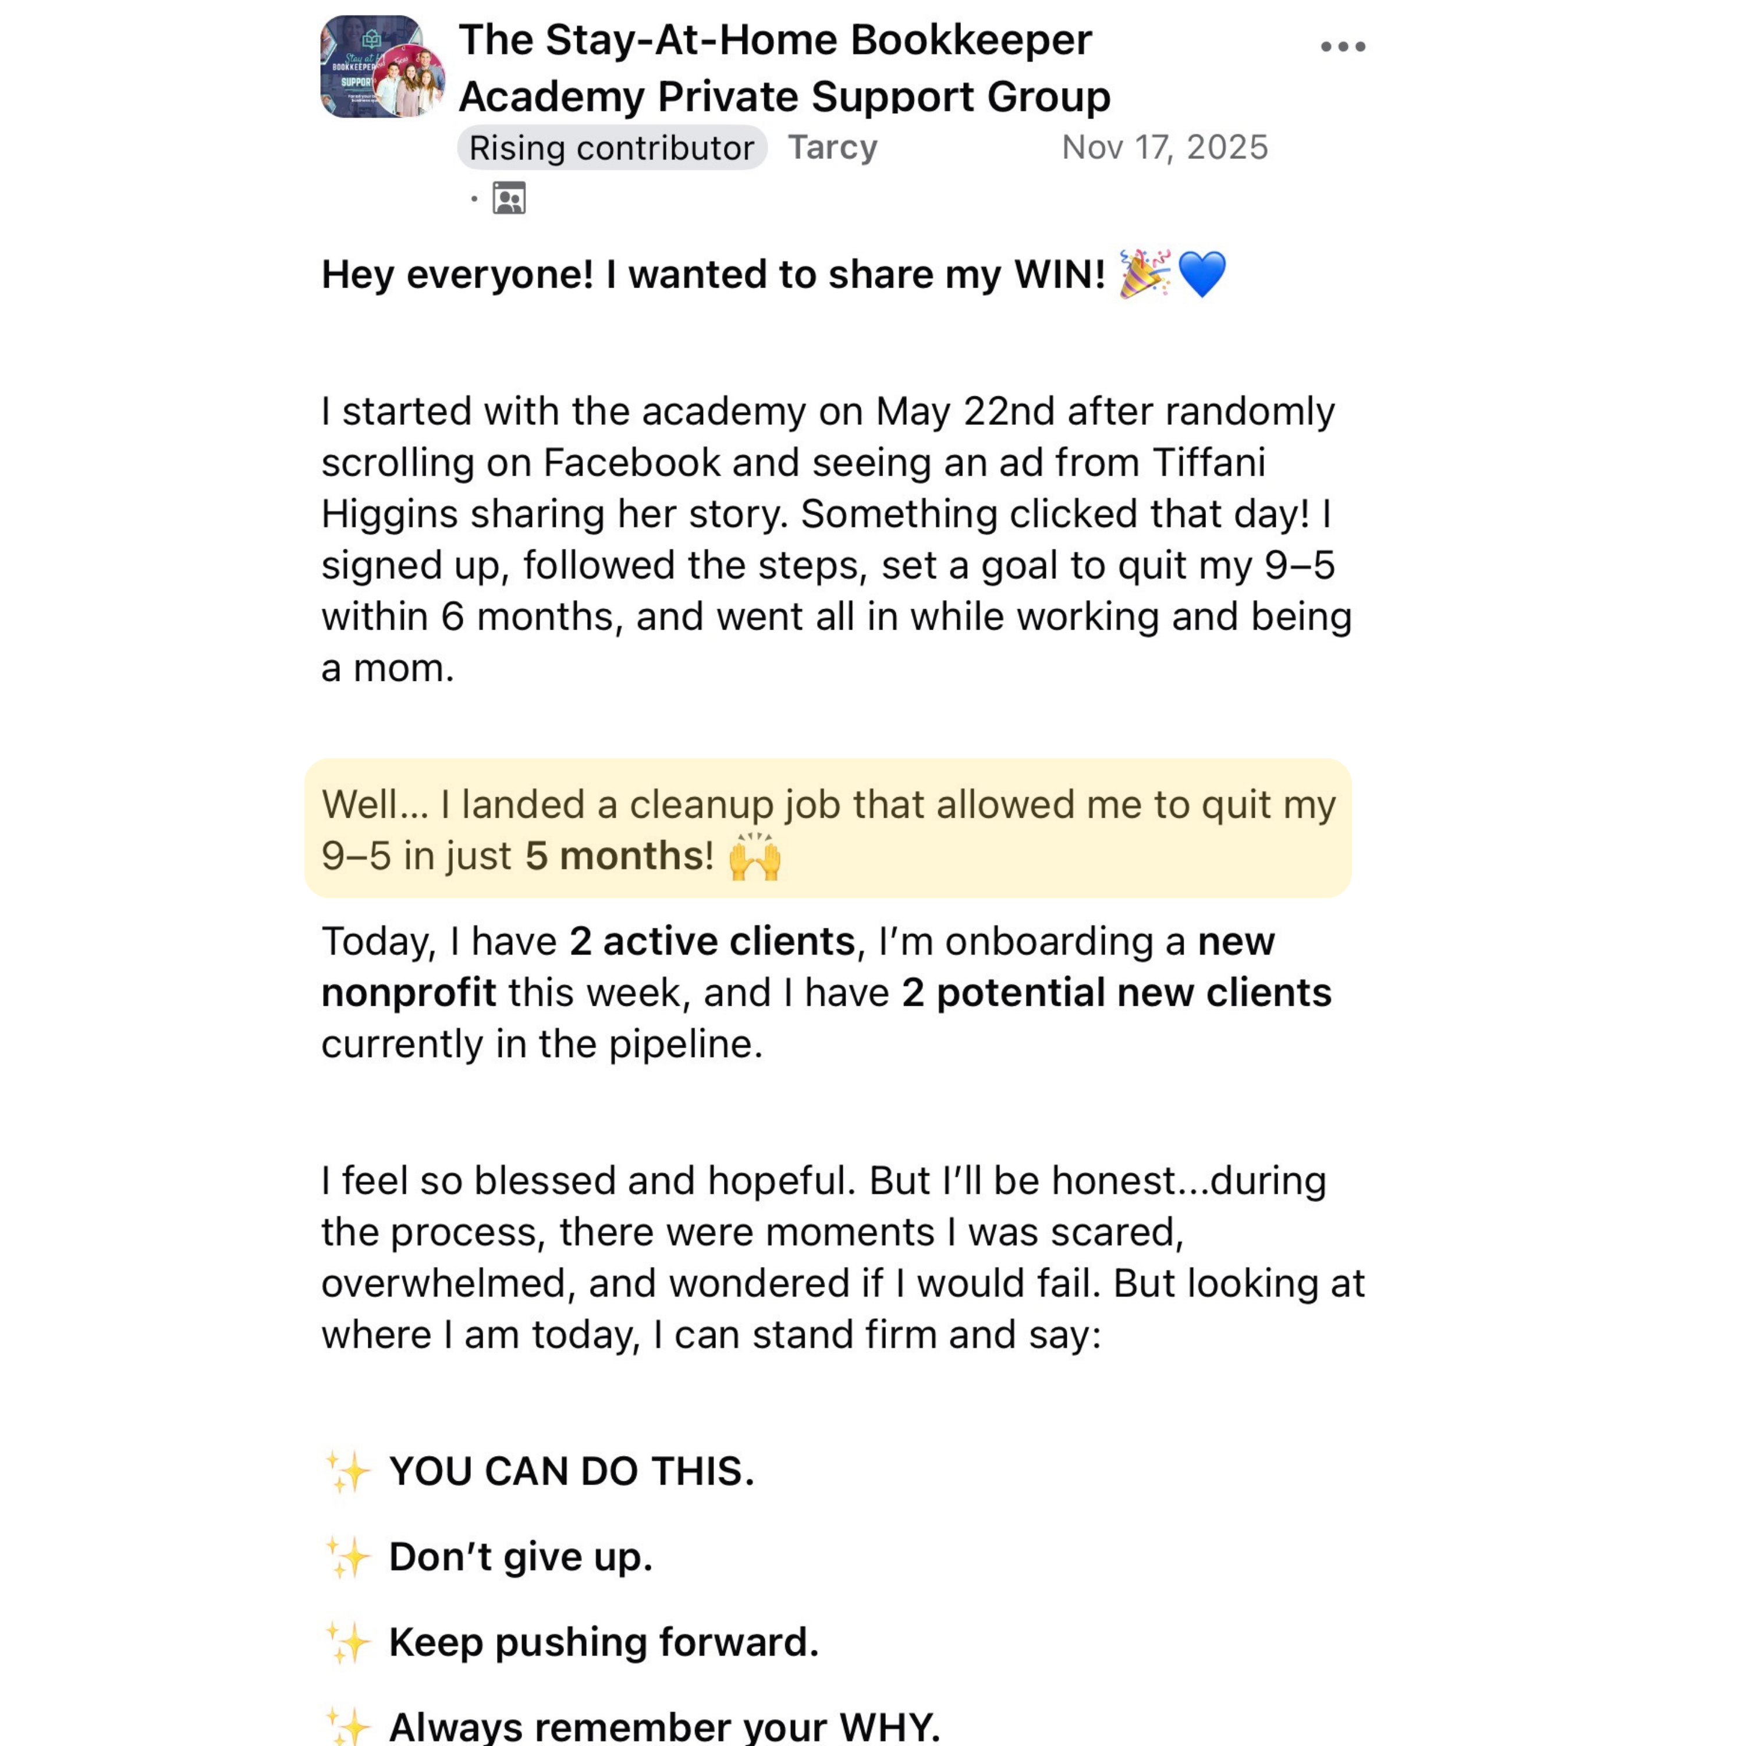Click the Nov 17, 2025 post date
1746x1746 pixels.
pyautogui.click(x=1164, y=147)
